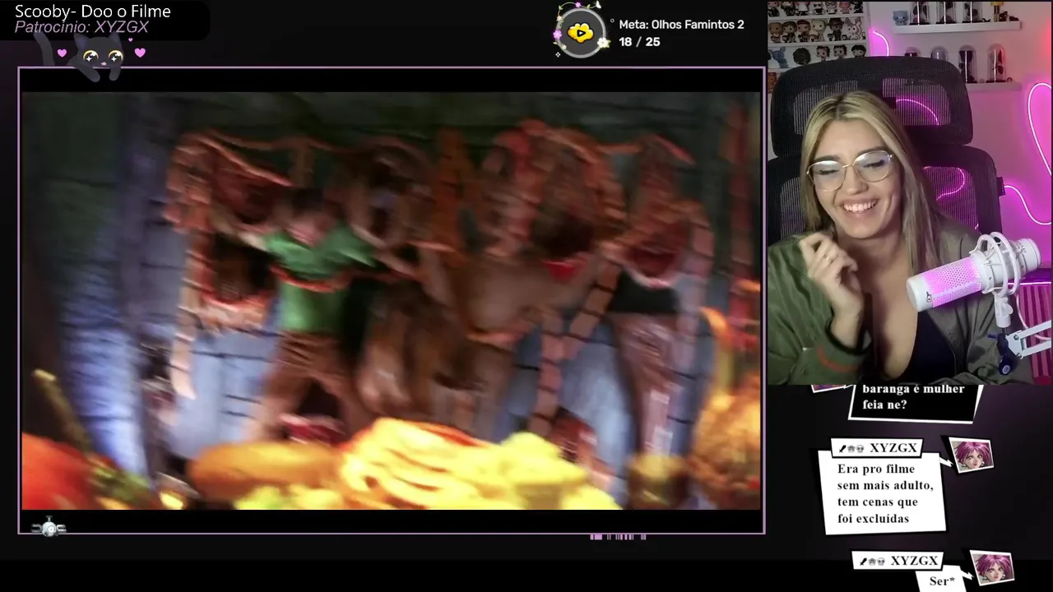1053x592 pixels.
Task: Click the moderator sword badge in the middle XYZGX message
Action: 842,449
